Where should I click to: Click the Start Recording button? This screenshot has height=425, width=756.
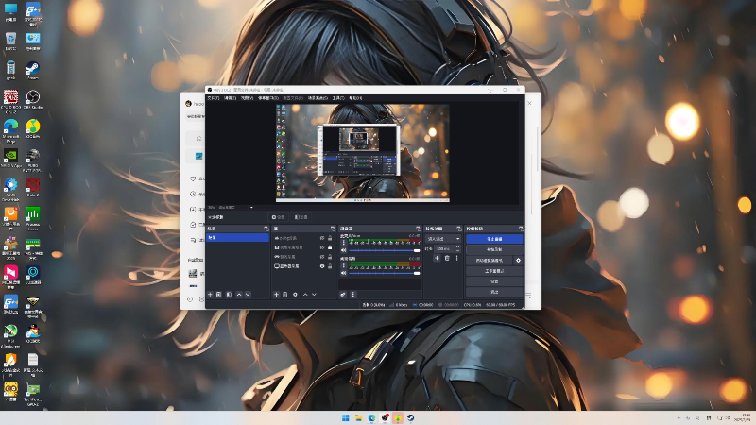point(494,249)
